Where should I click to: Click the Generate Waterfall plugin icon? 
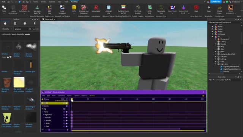click(37, 9)
